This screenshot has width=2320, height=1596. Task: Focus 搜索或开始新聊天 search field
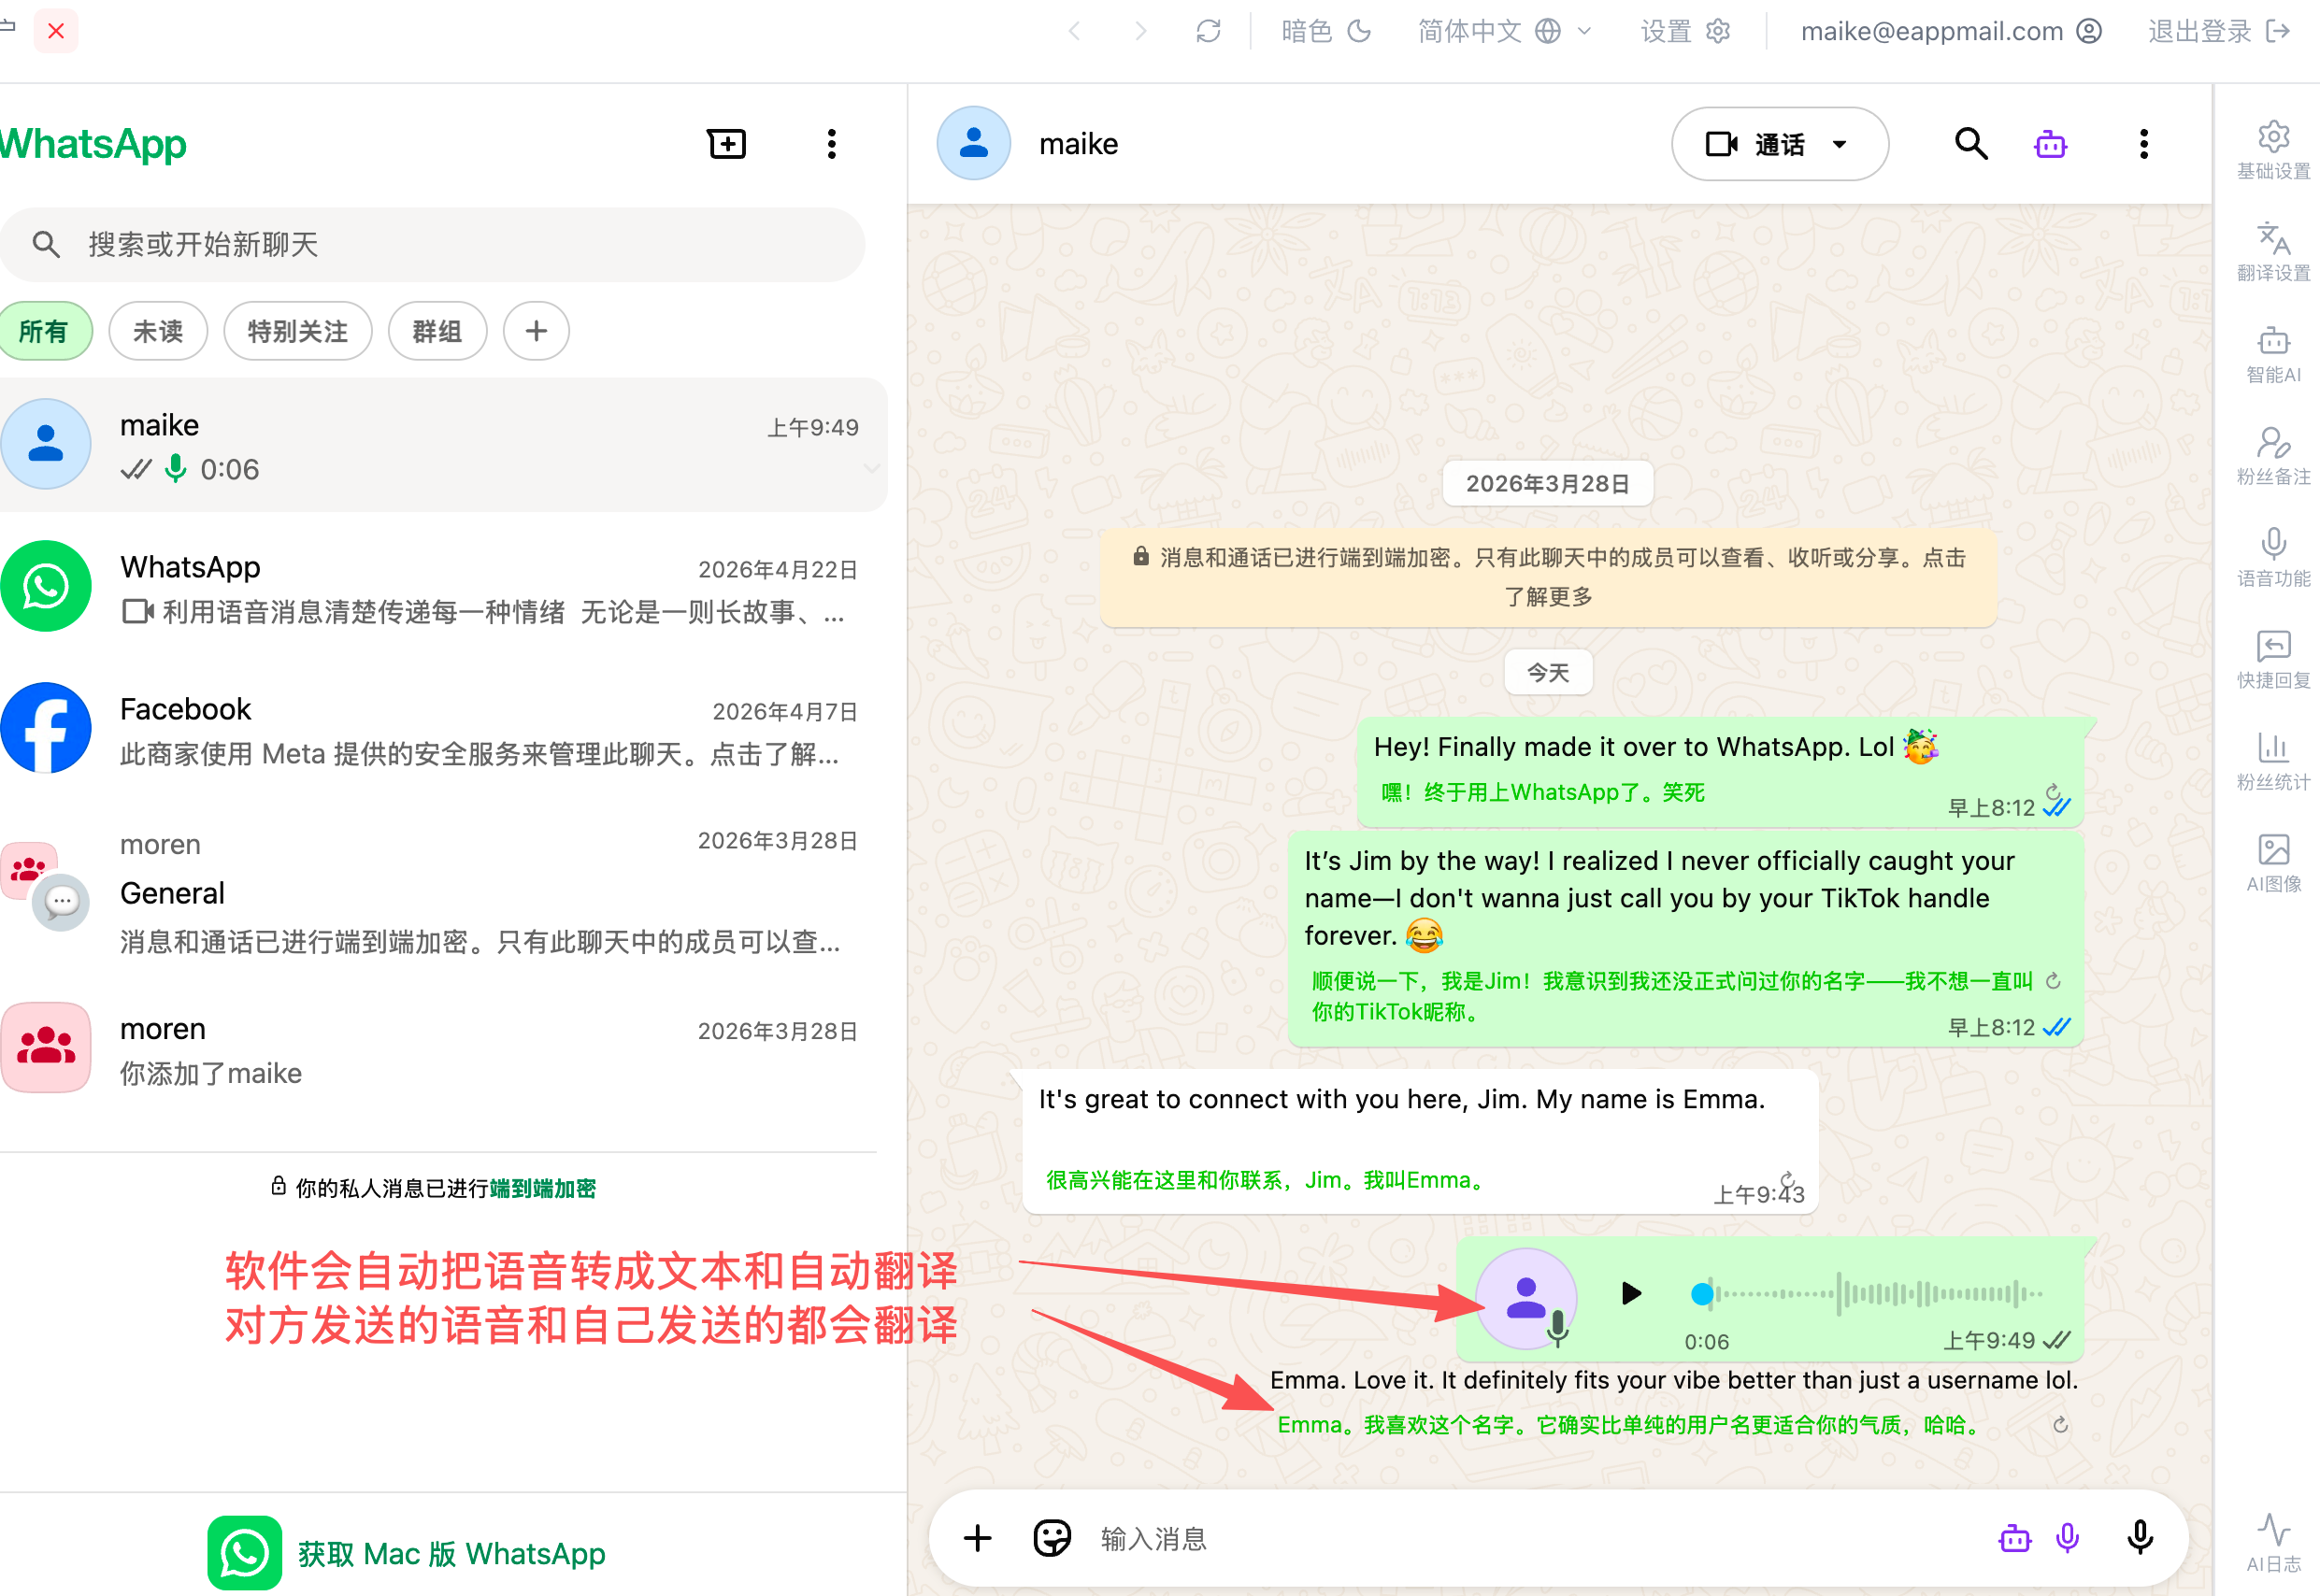pyautogui.click(x=432, y=245)
